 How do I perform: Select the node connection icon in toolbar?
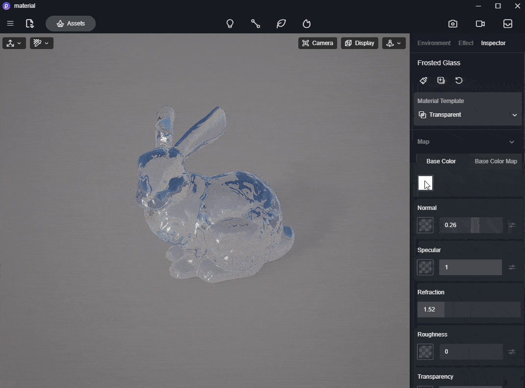[256, 24]
